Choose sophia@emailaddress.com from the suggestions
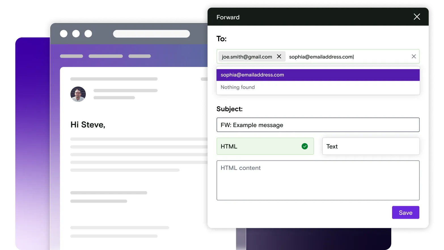This screenshot has height=250, width=444. 318,75
